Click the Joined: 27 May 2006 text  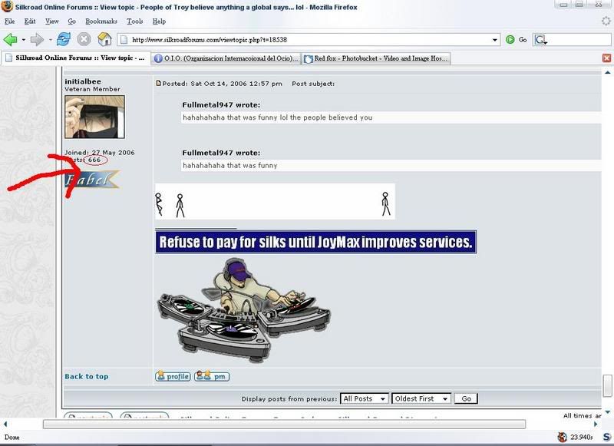[x=100, y=152]
